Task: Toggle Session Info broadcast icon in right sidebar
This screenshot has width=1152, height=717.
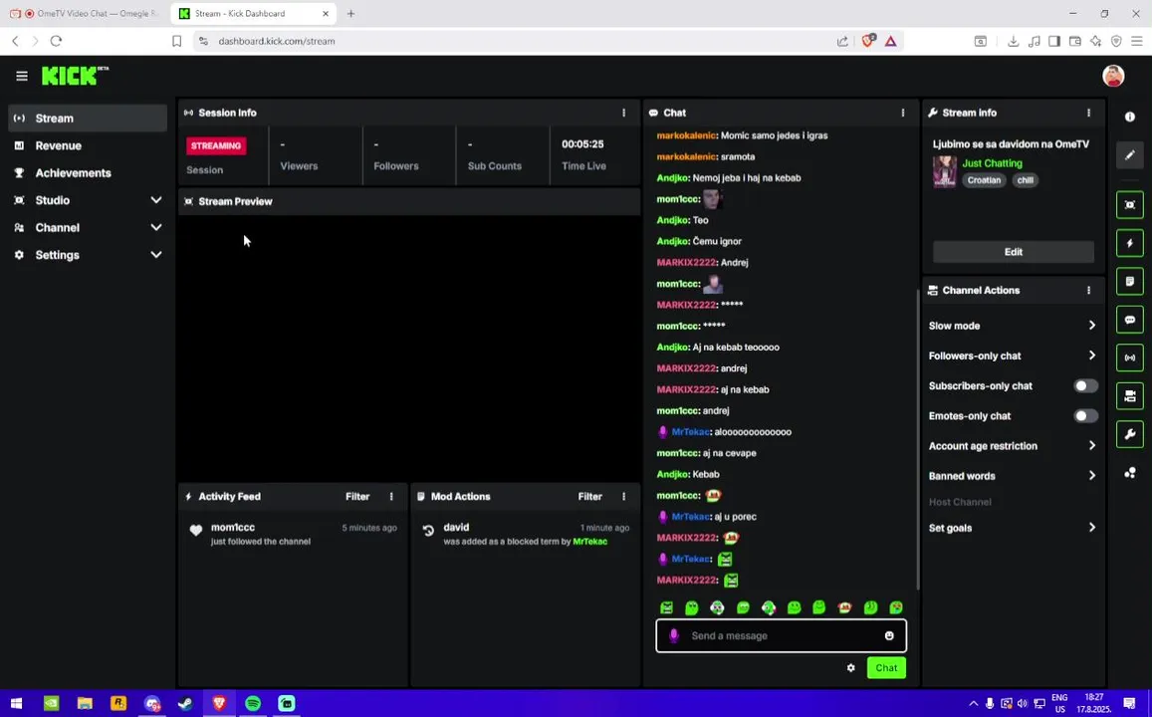Action: point(1130,358)
